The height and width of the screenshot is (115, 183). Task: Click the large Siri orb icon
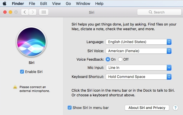pyautogui.click(x=31, y=42)
